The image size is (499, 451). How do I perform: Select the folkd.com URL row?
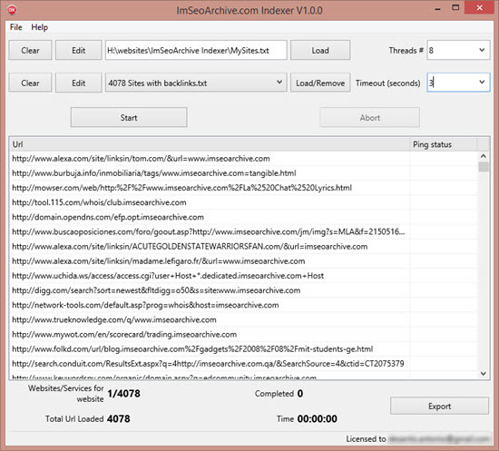[x=243, y=348]
